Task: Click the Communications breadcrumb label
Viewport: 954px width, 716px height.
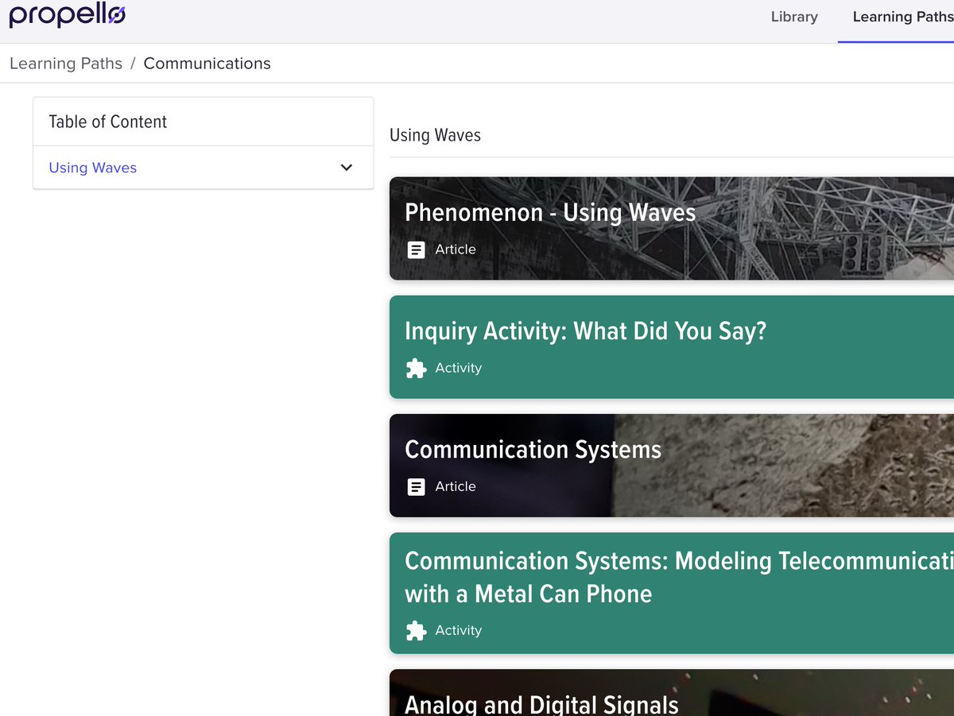Action: (207, 63)
